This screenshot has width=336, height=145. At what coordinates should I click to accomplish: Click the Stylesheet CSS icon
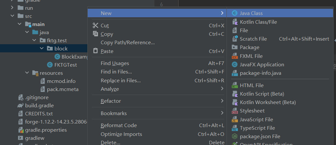[x=234, y=111]
